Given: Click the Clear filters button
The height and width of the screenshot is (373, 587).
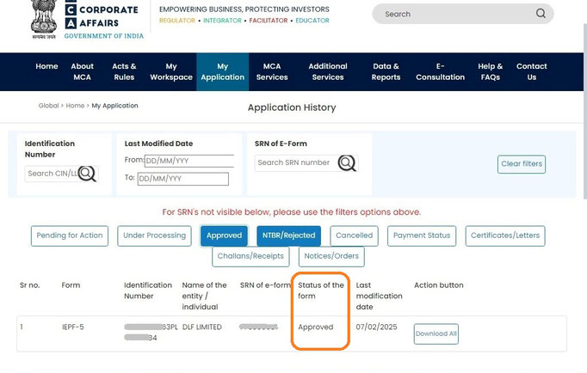Looking at the screenshot, I should point(521,164).
